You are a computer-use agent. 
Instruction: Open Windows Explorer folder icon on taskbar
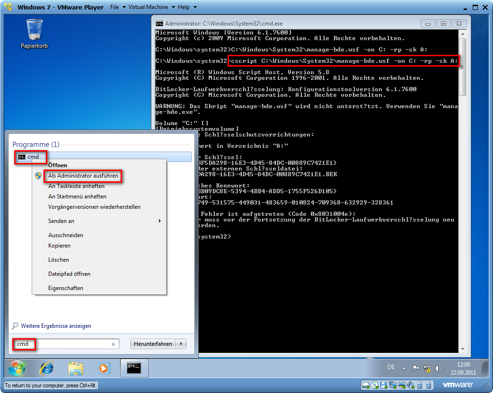(x=75, y=368)
